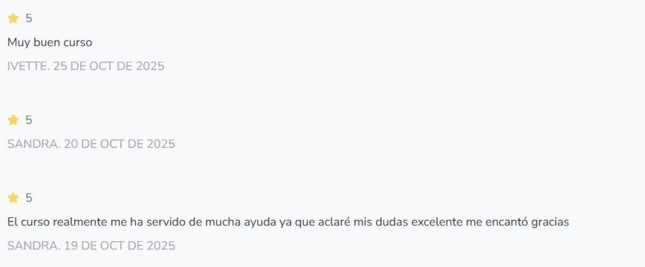Click the opening words "El curso realmente"
Viewport: 645px width, 267px height.
(x=52, y=222)
